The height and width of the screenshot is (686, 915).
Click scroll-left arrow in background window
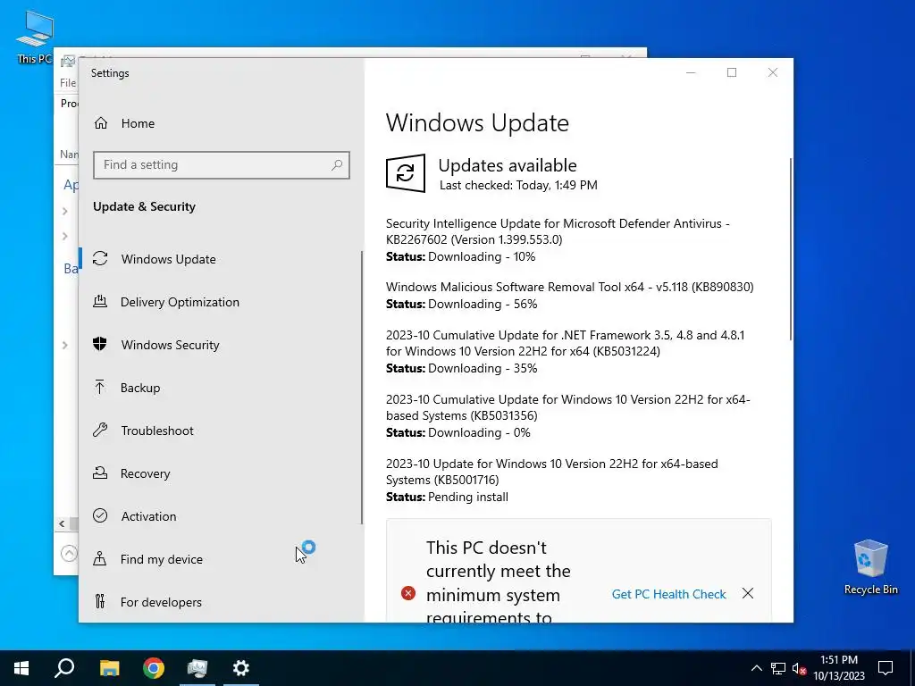[x=62, y=523]
